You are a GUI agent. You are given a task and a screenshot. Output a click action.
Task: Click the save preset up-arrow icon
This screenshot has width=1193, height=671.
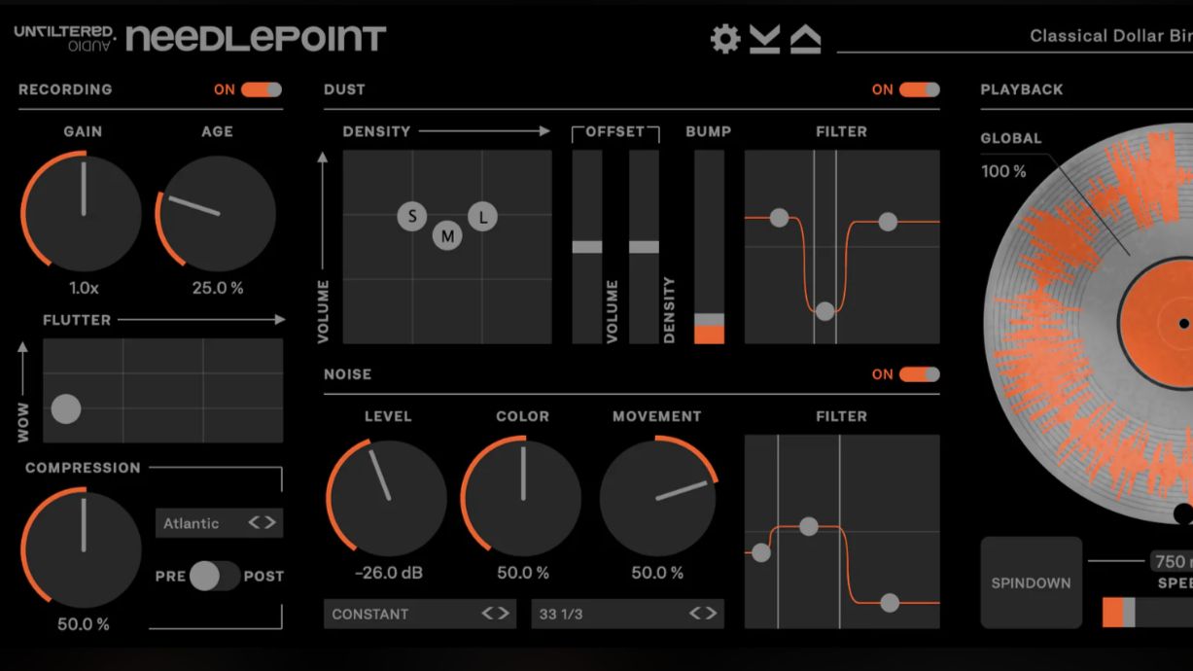tap(805, 39)
